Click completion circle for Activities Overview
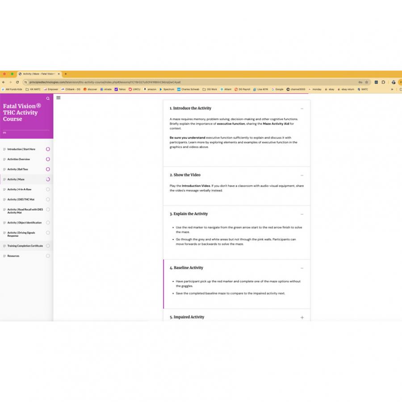 click(48, 159)
